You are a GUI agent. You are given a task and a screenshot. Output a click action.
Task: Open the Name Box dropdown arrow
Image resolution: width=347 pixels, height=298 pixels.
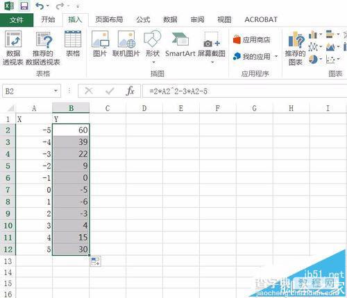pyautogui.click(x=56, y=91)
